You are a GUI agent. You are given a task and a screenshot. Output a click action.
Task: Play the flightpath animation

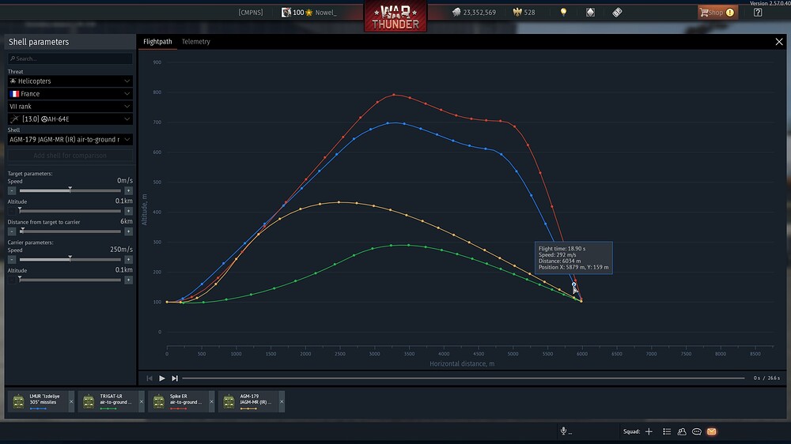click(162, 378)
